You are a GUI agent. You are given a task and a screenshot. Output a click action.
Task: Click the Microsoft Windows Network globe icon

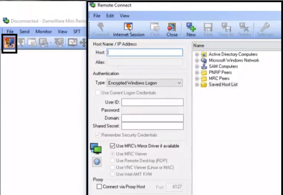click(x=204, y=61)
